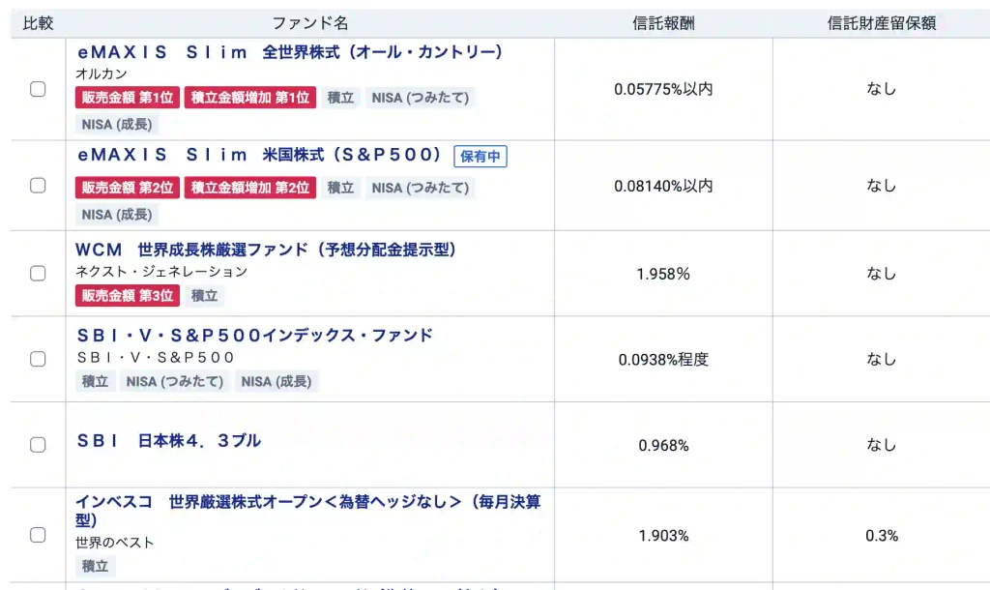Click the 積立金額増加 第2位 red badge
990x590 pixels.
(x=250, y=188)
